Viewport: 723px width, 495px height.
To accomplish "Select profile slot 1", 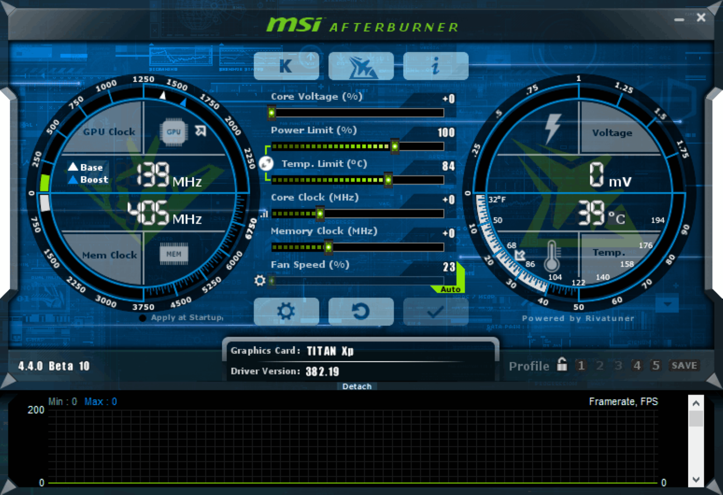I will coord(581,365).
